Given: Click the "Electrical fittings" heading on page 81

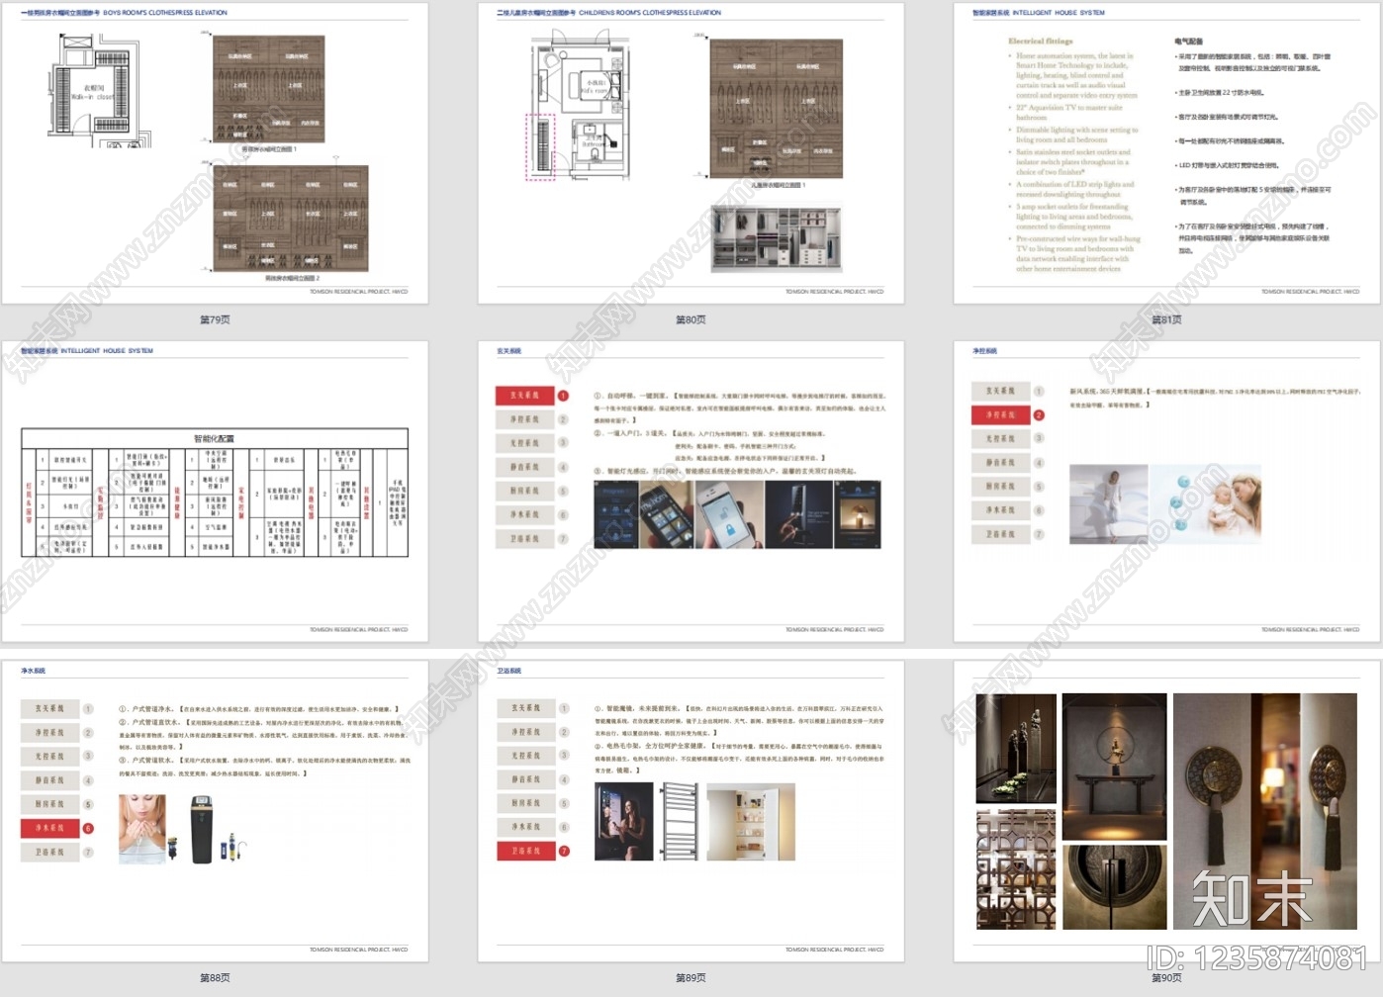Looking at the screenshot, I should 1040,42.
